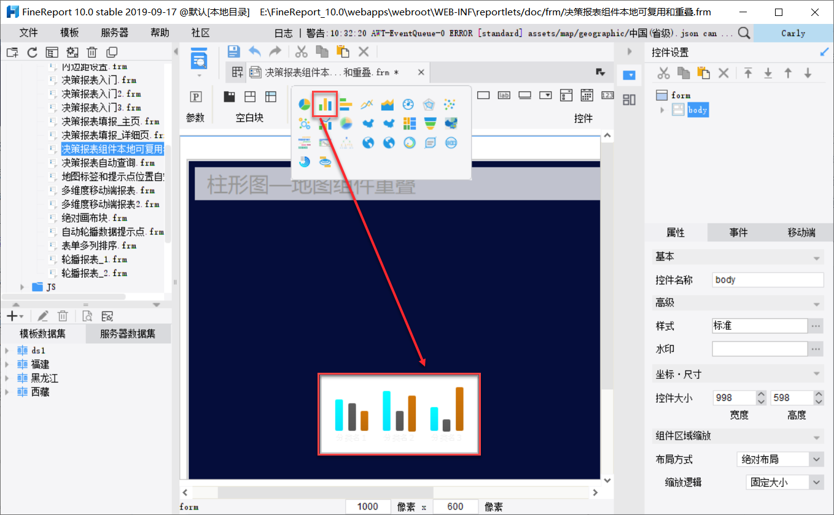Insert the parameter panel widget
Image resolution: width=834 pixels, height=515 pixels.
coord(195,97)
